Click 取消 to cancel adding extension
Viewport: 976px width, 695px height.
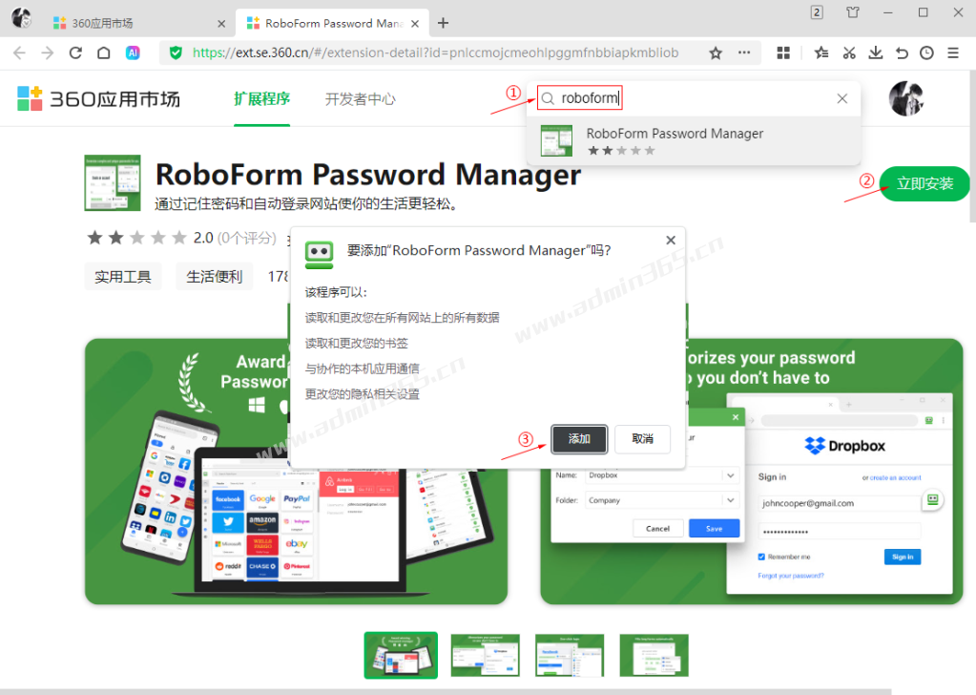[x=642, y=439]
